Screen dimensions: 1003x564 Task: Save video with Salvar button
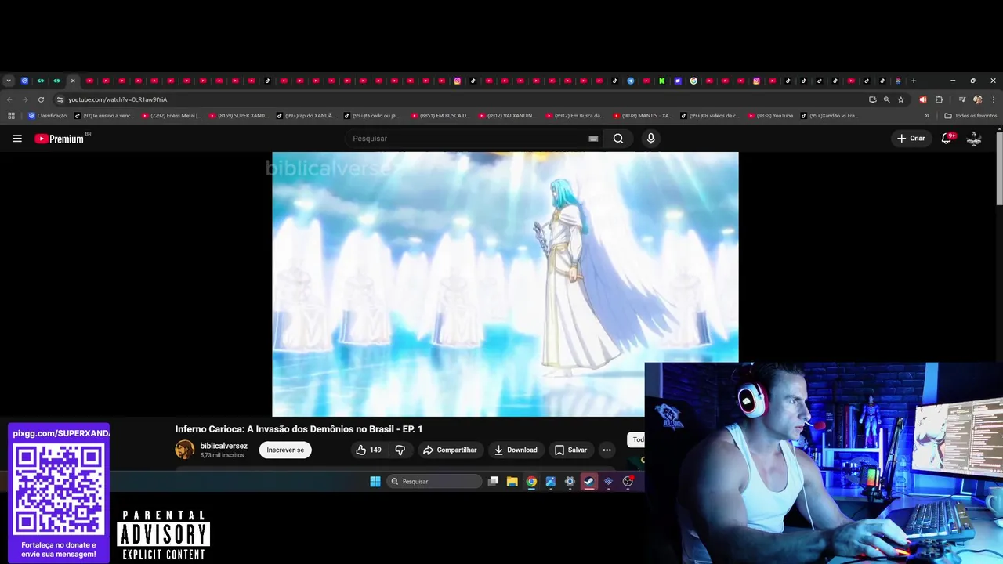(570, 450)
